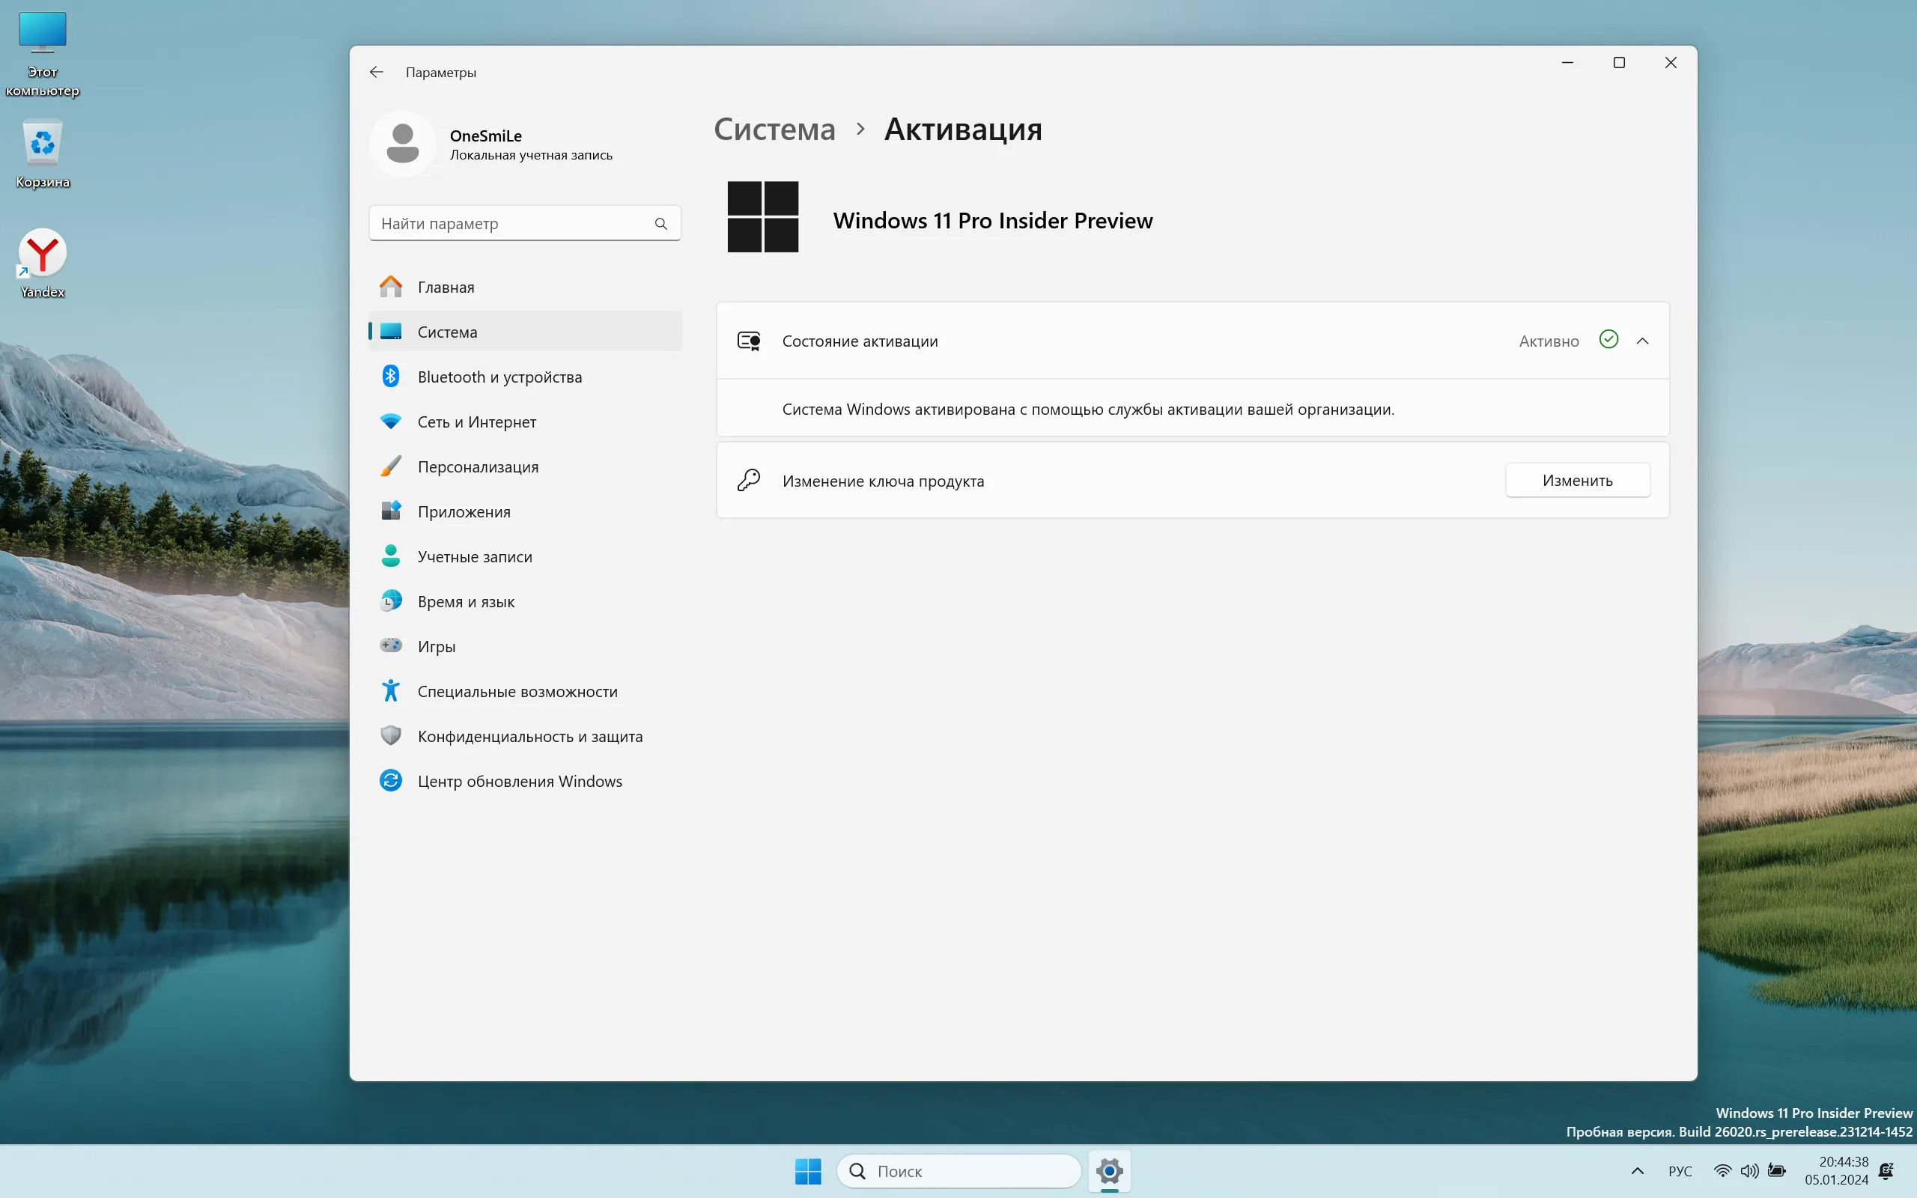The height and width of the screenshot is (1198, 1917).
Task: Open the Windows Start menu
Action: [x=808, y=1171]
